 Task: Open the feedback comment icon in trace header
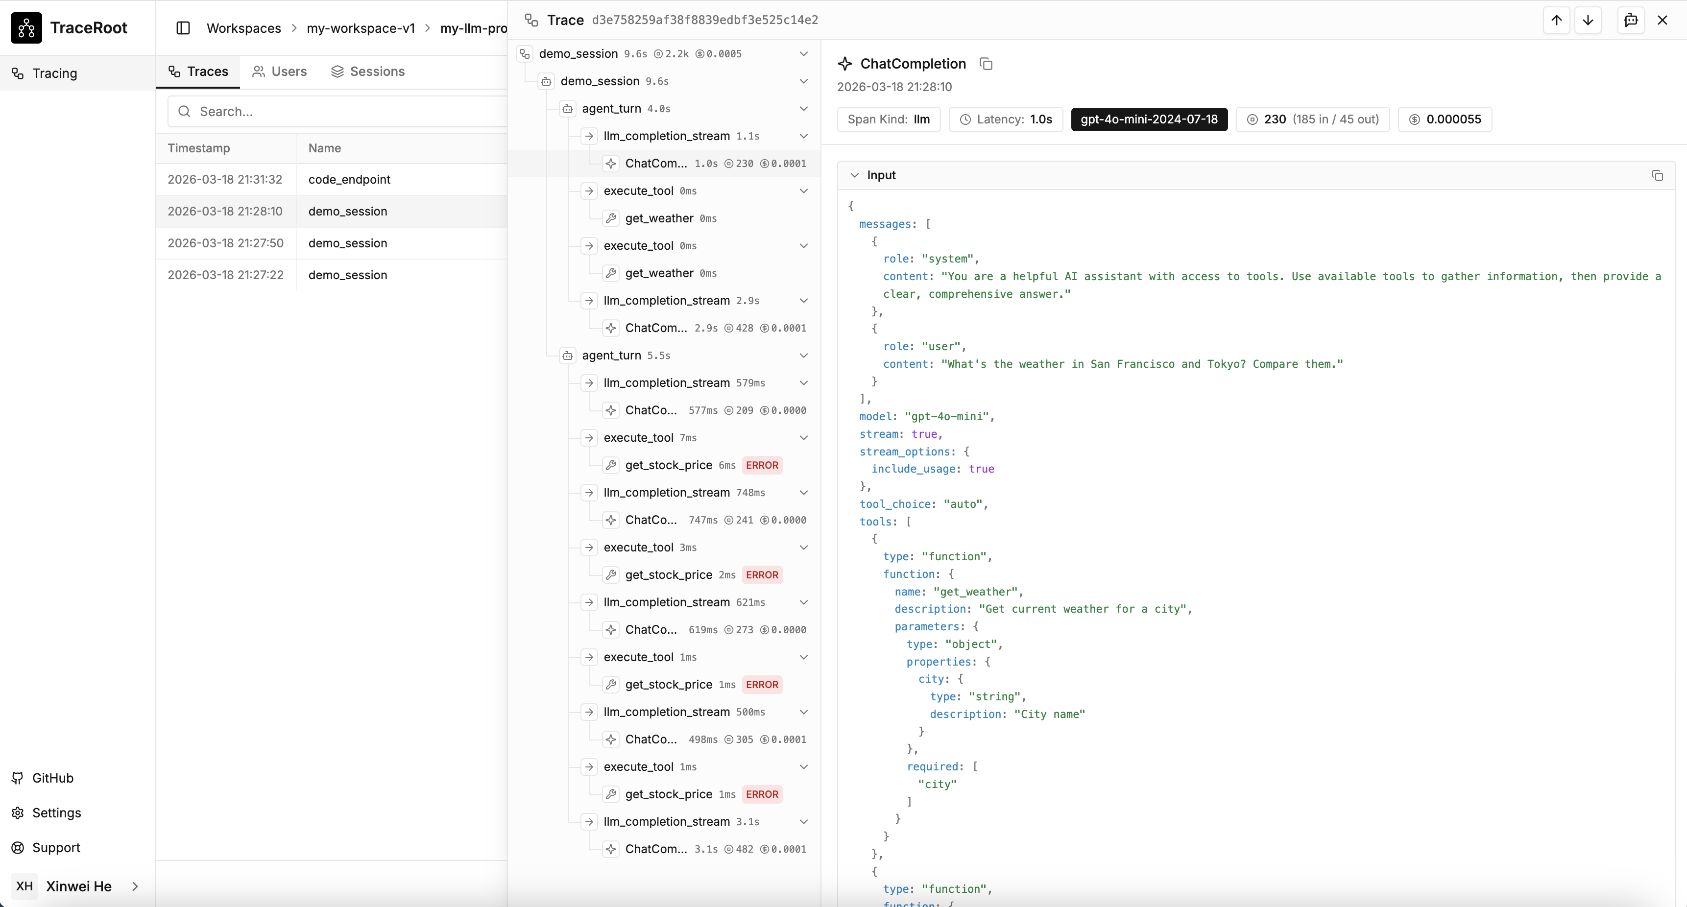(1631, 20)
